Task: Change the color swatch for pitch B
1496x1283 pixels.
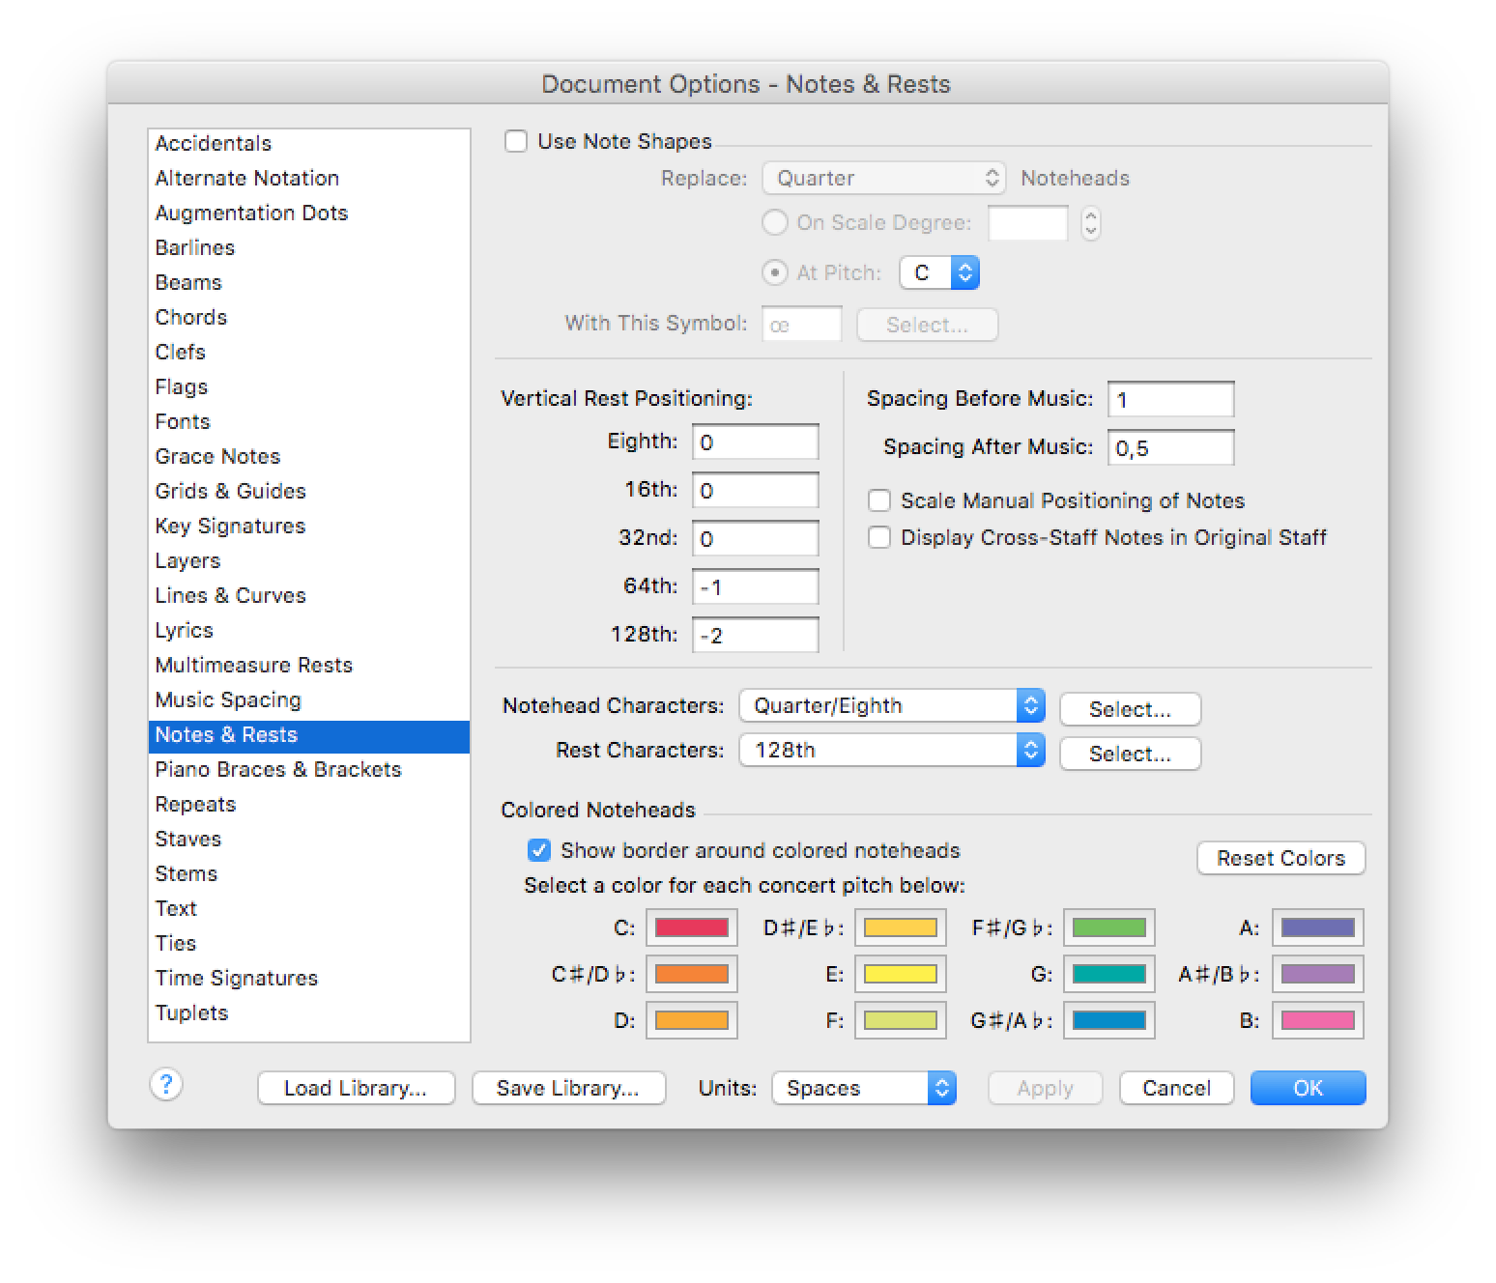Action: (1318, 1020)
